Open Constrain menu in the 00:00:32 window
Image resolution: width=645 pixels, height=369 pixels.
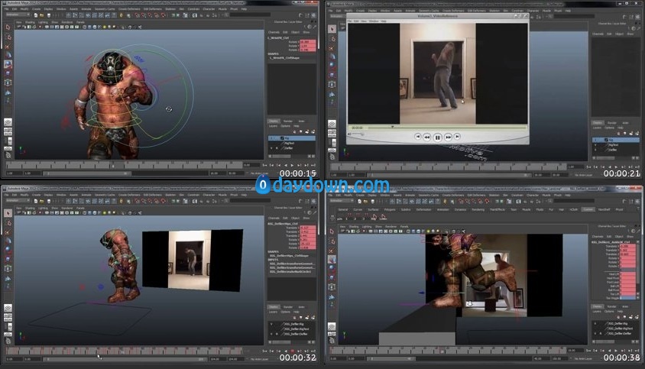193,195
